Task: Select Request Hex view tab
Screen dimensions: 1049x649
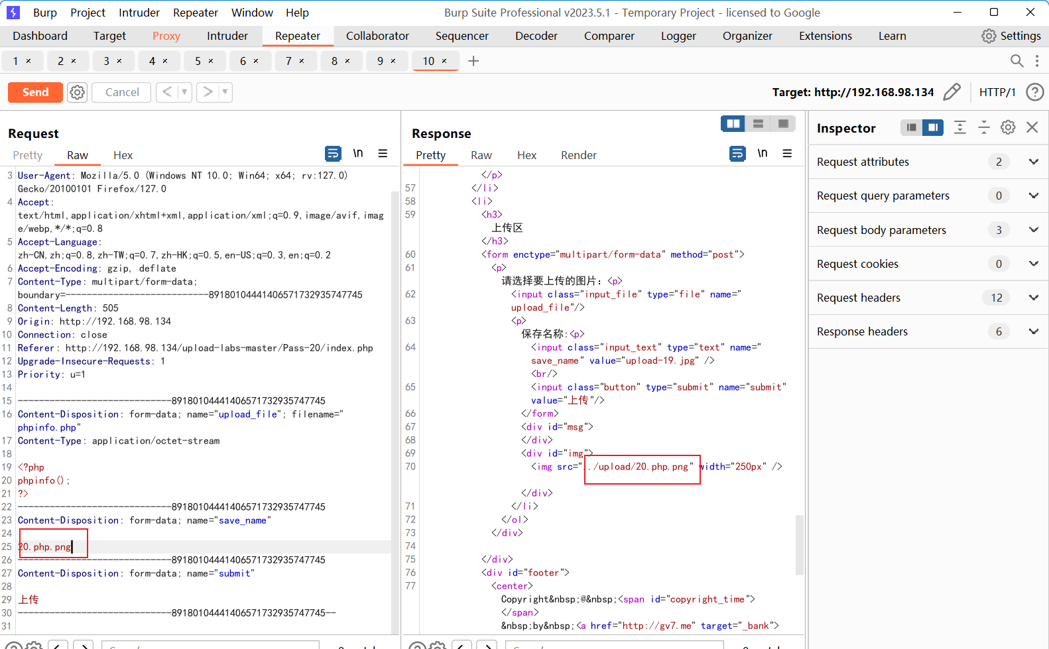Action: coord(123,155)
